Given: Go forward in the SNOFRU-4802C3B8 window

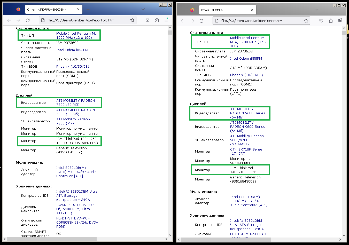Looking at the screenshot, I should tap(18, 20).
